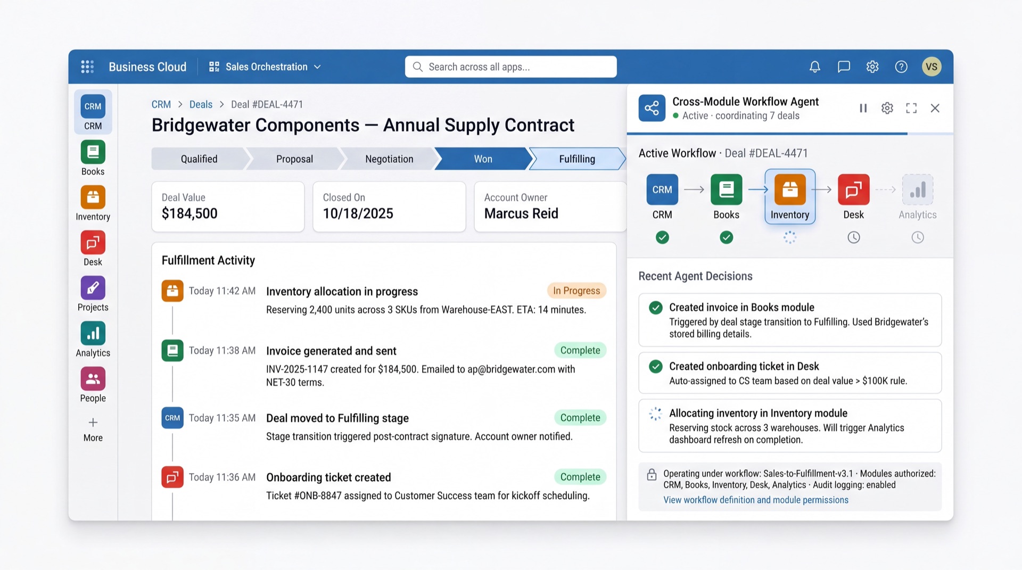Click the Deal #DEAL-4471 breadcrumb text
Screen dimensions: 1022x570
pos(267,104)
